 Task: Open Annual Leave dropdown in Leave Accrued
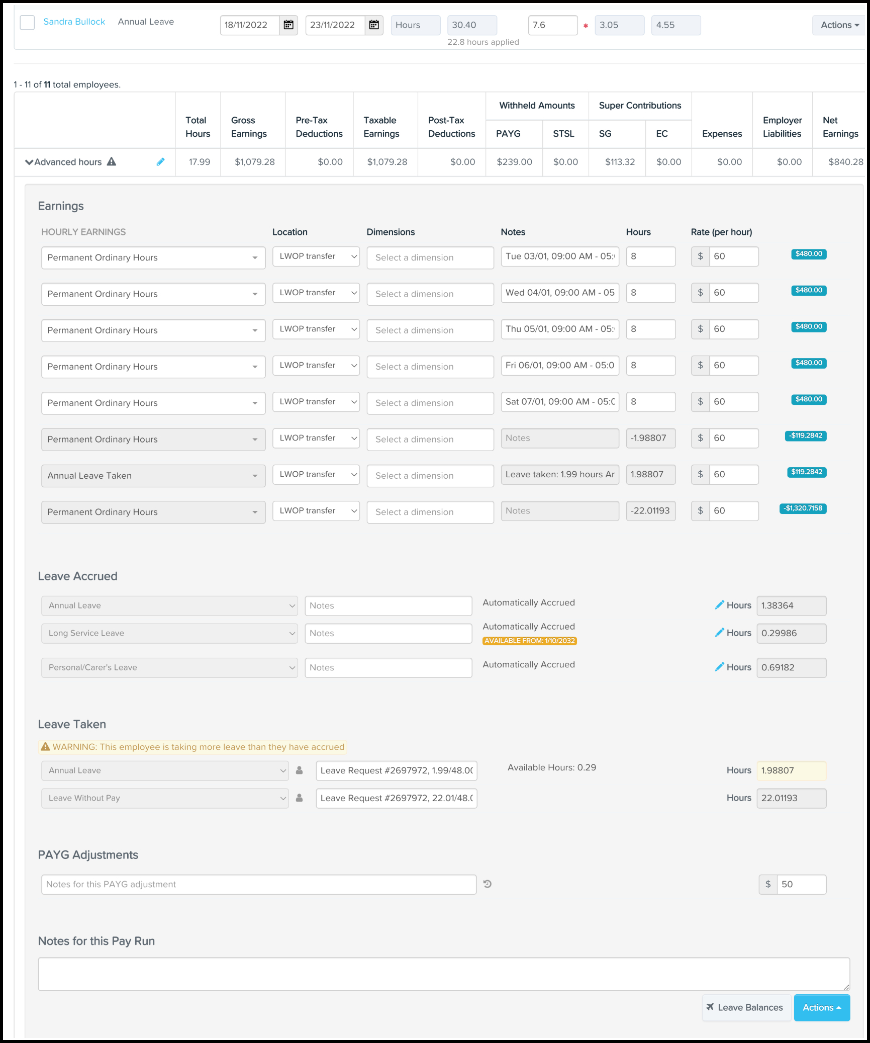tap(169, 605)
